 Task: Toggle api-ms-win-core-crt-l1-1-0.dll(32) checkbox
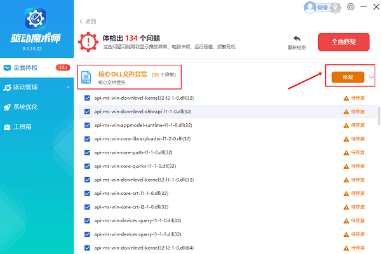87,193
